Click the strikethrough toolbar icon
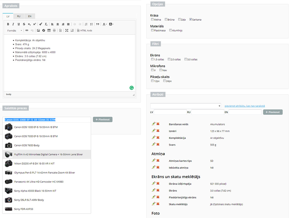Viewport: 291px width, 218px height. (x=24, y=24)
